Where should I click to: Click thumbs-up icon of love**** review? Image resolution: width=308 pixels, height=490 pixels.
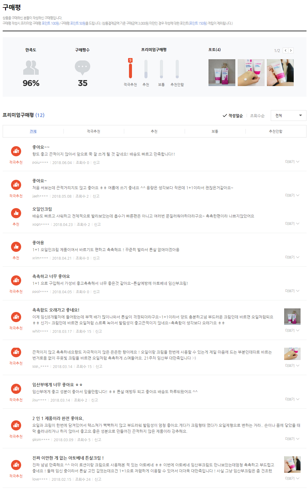(x=16, y=465)
